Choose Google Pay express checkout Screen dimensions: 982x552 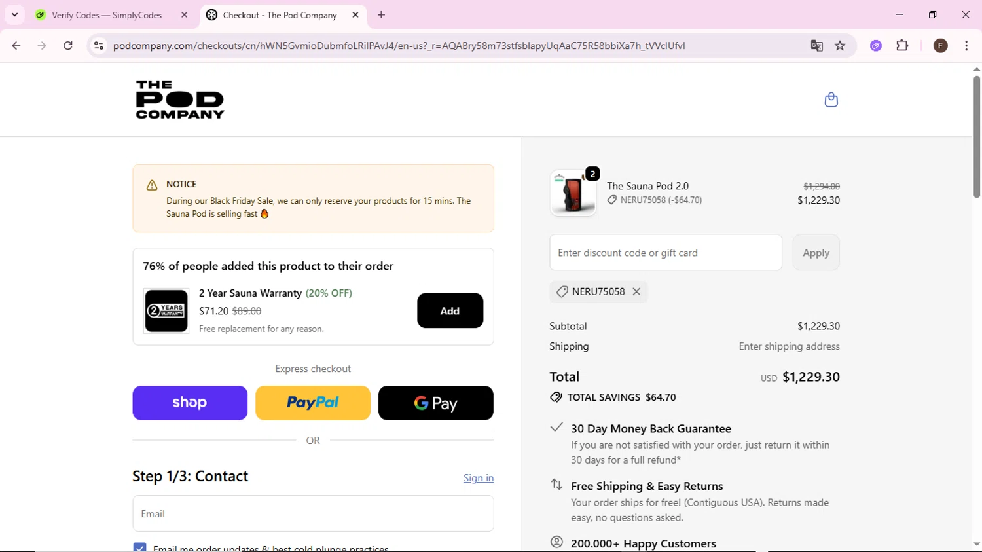436,403
